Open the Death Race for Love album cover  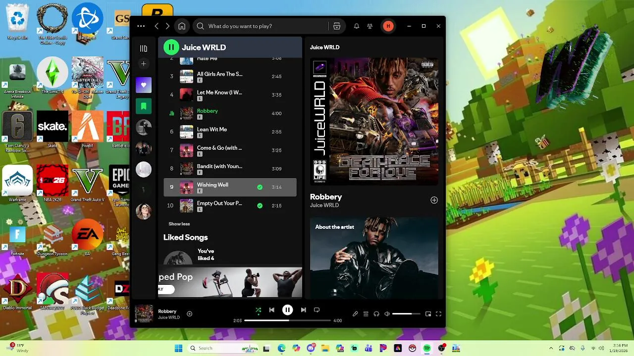click(374, 122)
